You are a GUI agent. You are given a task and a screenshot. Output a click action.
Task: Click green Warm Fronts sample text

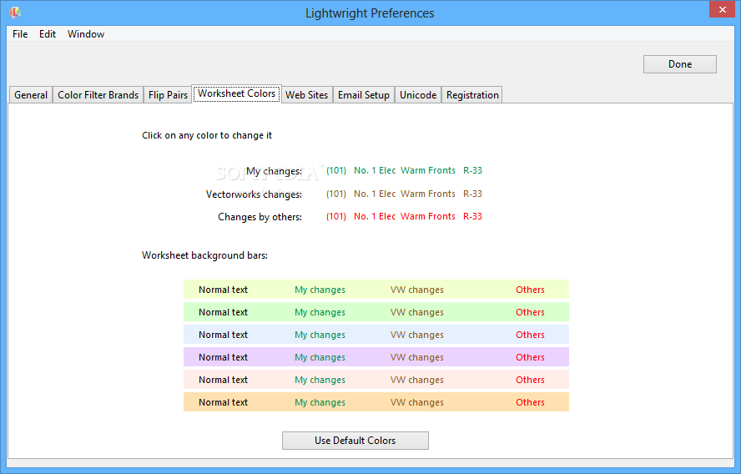point(428,170)
